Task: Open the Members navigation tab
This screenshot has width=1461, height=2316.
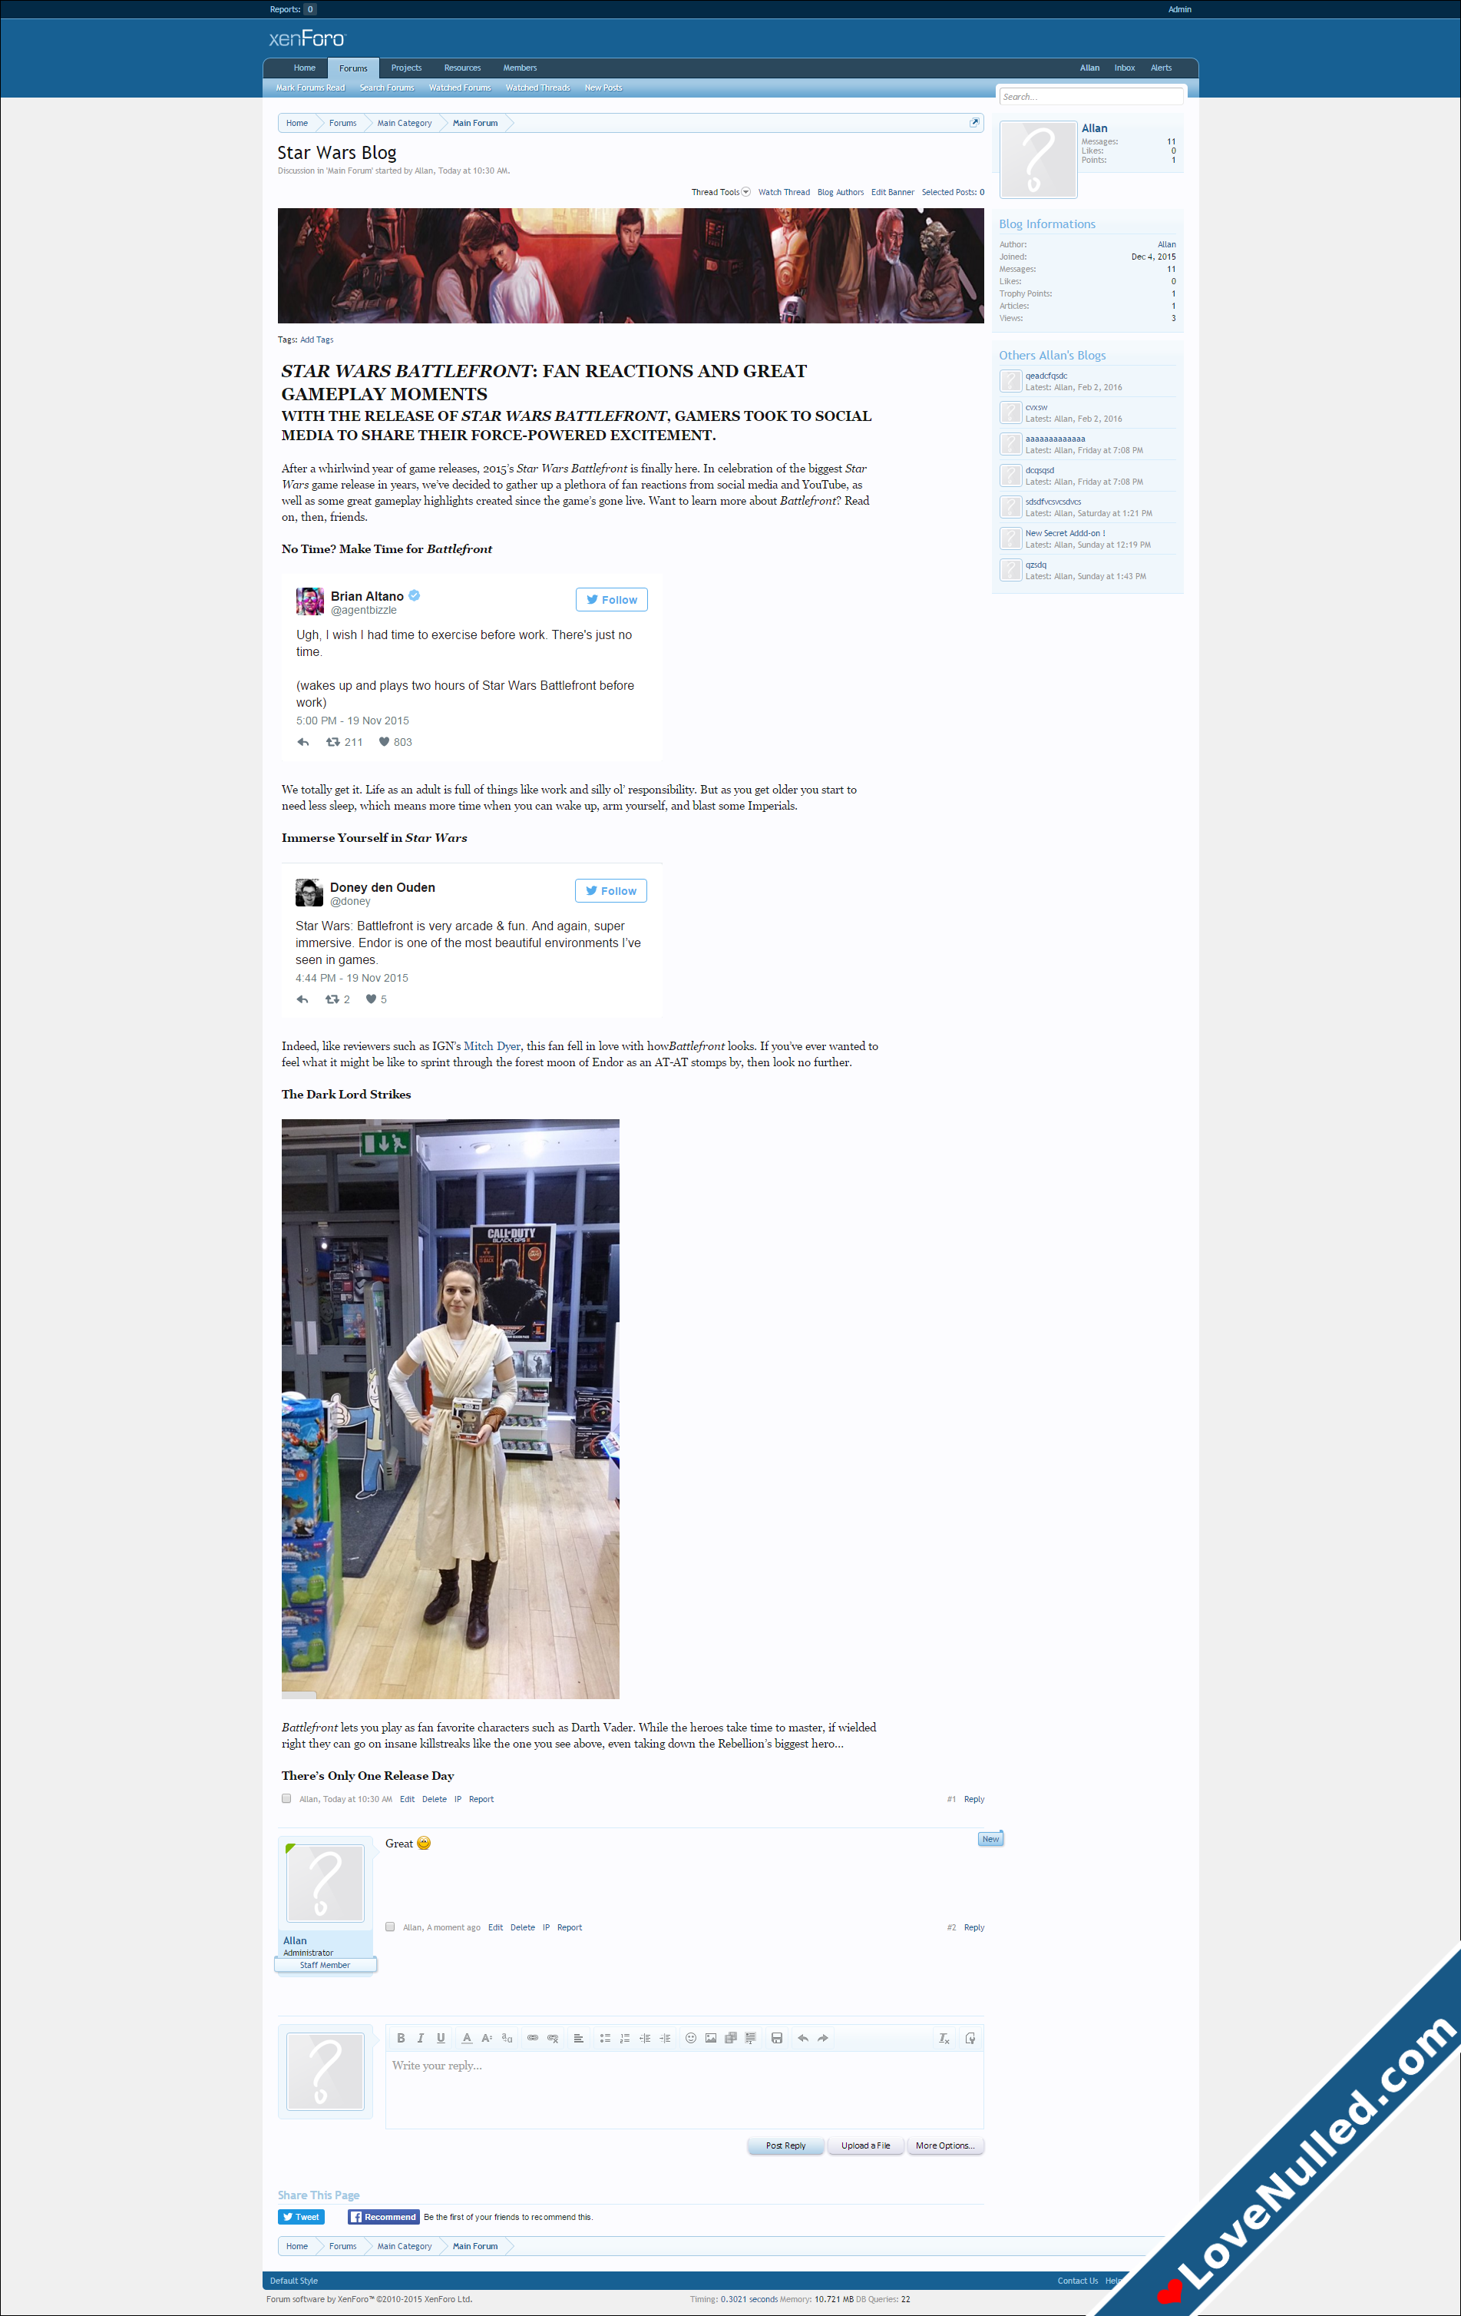Action: 520,68
